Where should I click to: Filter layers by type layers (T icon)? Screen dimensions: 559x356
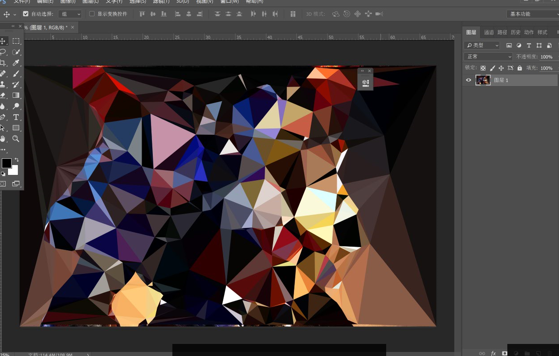tap(529, 46)
